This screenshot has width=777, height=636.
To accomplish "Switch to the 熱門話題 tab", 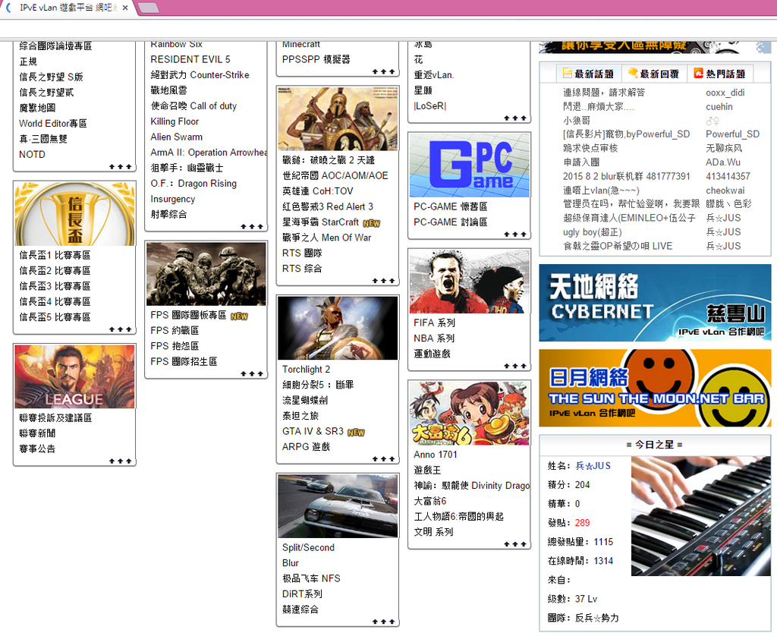I will click(x=720, y=74).
